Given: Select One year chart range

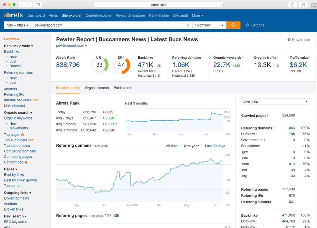Looking at the screenshot, I should (191, 146).
